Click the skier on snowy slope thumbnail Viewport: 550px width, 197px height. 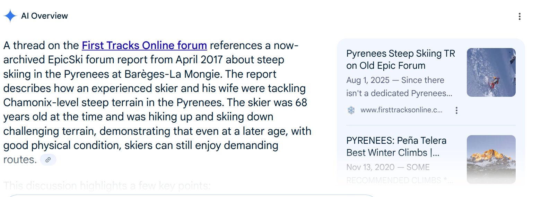(491, 72)
